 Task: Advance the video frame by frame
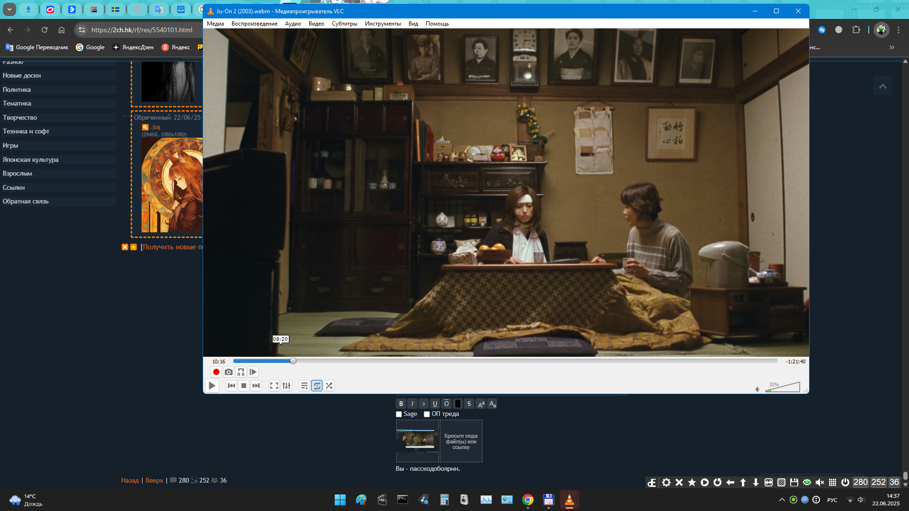coord(253,372)
